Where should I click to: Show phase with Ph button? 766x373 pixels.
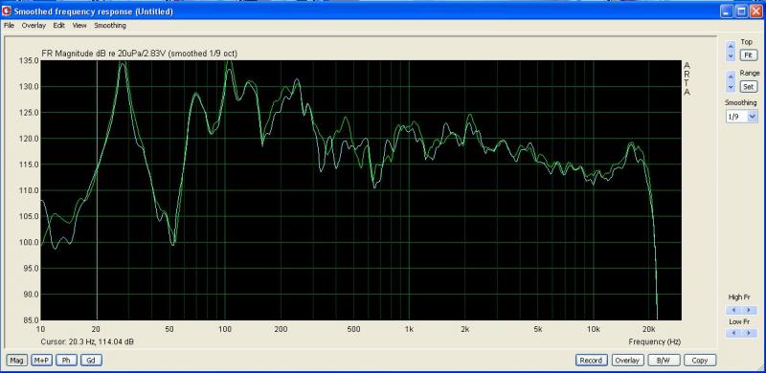(x=66, y=361)
